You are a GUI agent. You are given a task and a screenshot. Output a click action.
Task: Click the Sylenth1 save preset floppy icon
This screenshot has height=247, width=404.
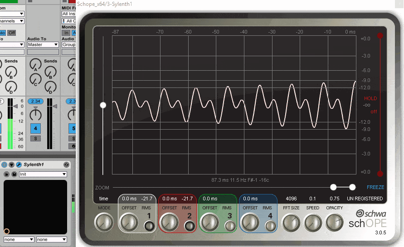(14, 174)
